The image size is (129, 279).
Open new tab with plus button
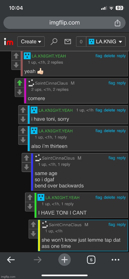point(64,260)
